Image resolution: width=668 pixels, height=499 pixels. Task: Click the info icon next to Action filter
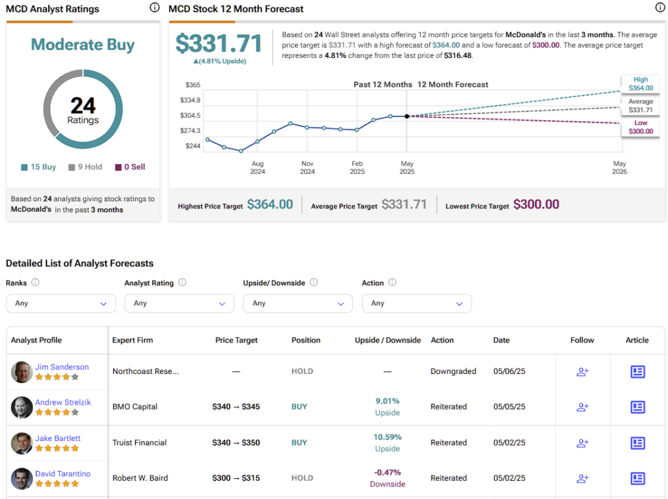point(392,283)
